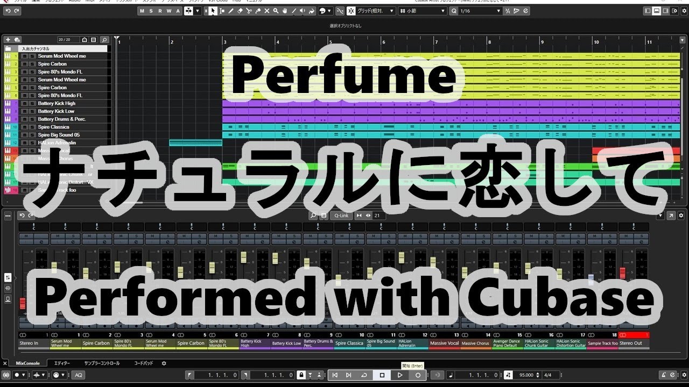The height and width of the screenshot is (387, 689).
Task: Adjust the Battery Kick High channel fader
Action: pyautogui.click(x=243, y=256)
